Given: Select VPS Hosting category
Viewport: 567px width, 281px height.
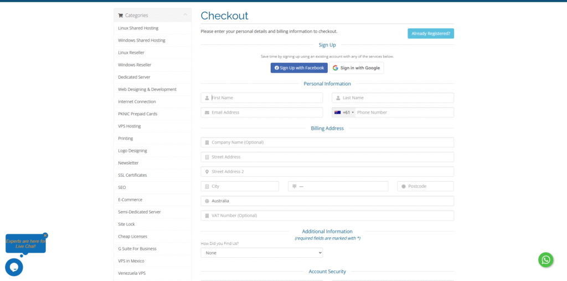Looking at the screenshot, I should (130, 126).
